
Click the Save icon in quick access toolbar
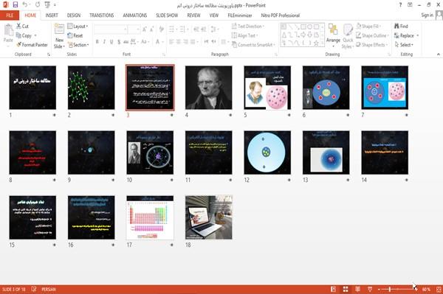tap(16, 5)
